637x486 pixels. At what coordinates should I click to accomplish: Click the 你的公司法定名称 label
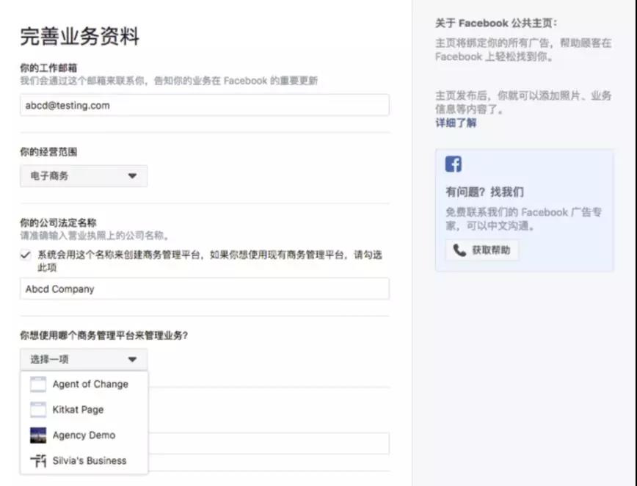[58, 222]
